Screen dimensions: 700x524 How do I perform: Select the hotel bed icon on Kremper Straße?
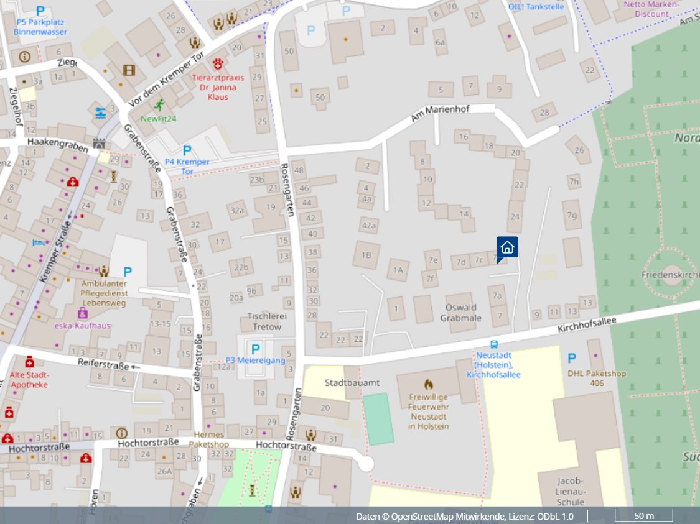(38, 241)
